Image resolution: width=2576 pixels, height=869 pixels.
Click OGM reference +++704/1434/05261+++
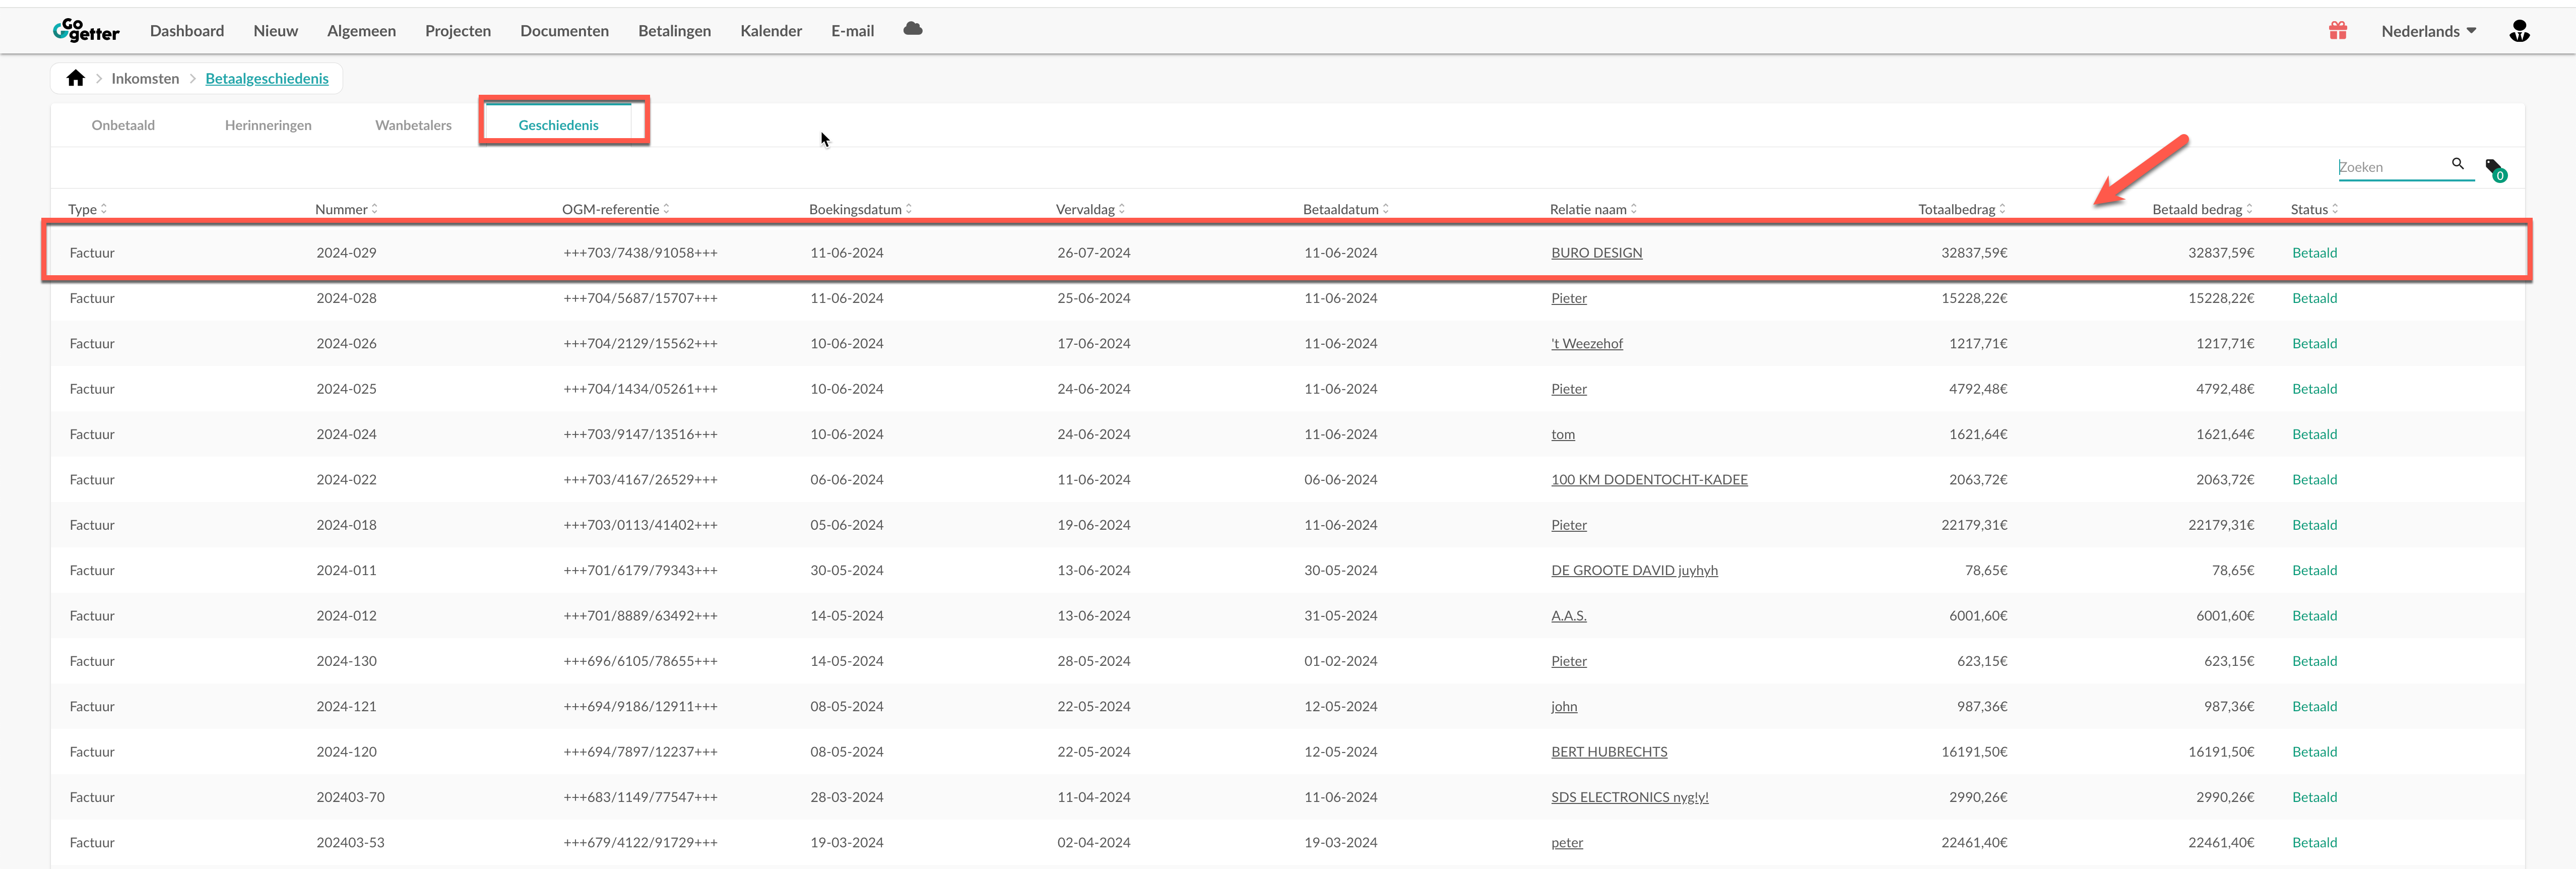640,389
